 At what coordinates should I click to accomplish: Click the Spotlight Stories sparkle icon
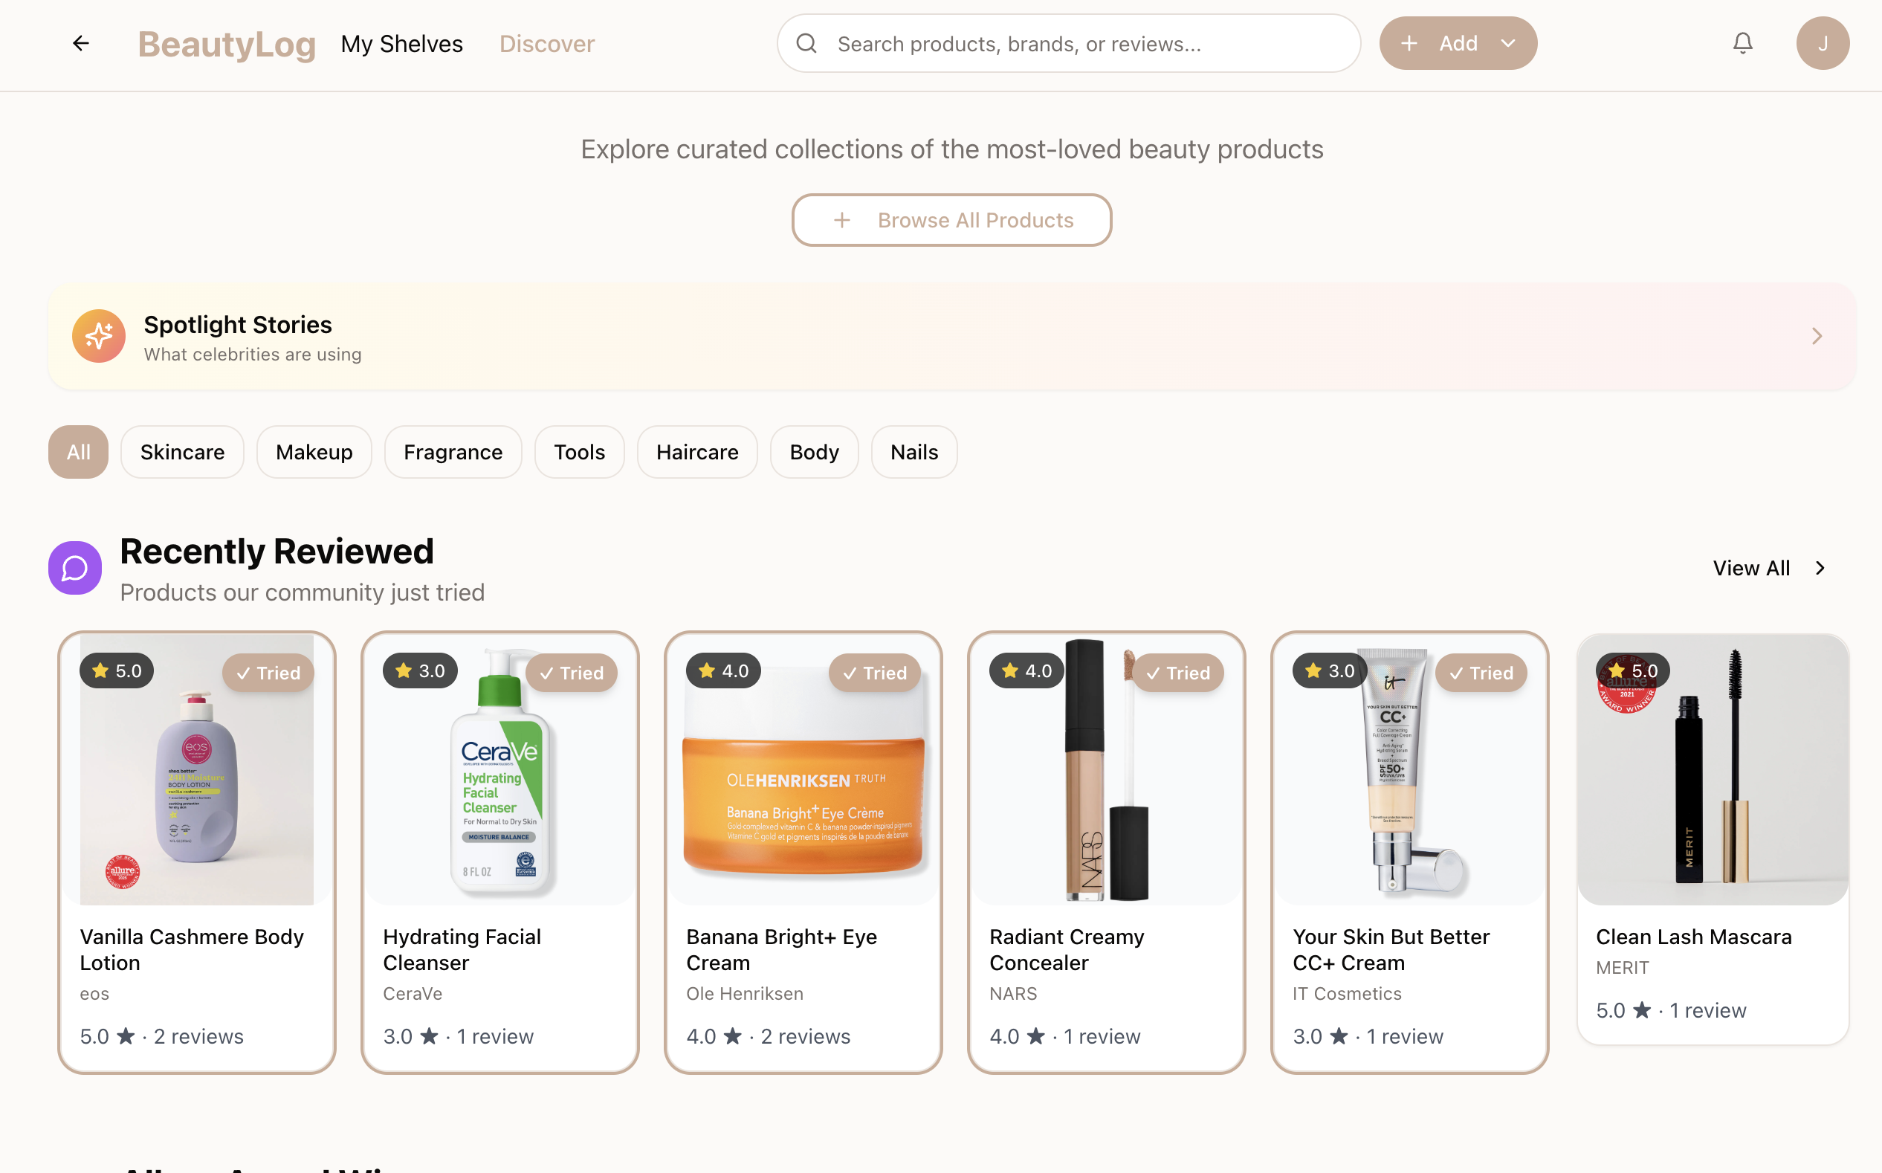click(x=99, y=335)
